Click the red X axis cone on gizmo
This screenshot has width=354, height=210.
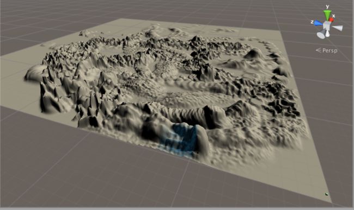click(x=331, y=20)
